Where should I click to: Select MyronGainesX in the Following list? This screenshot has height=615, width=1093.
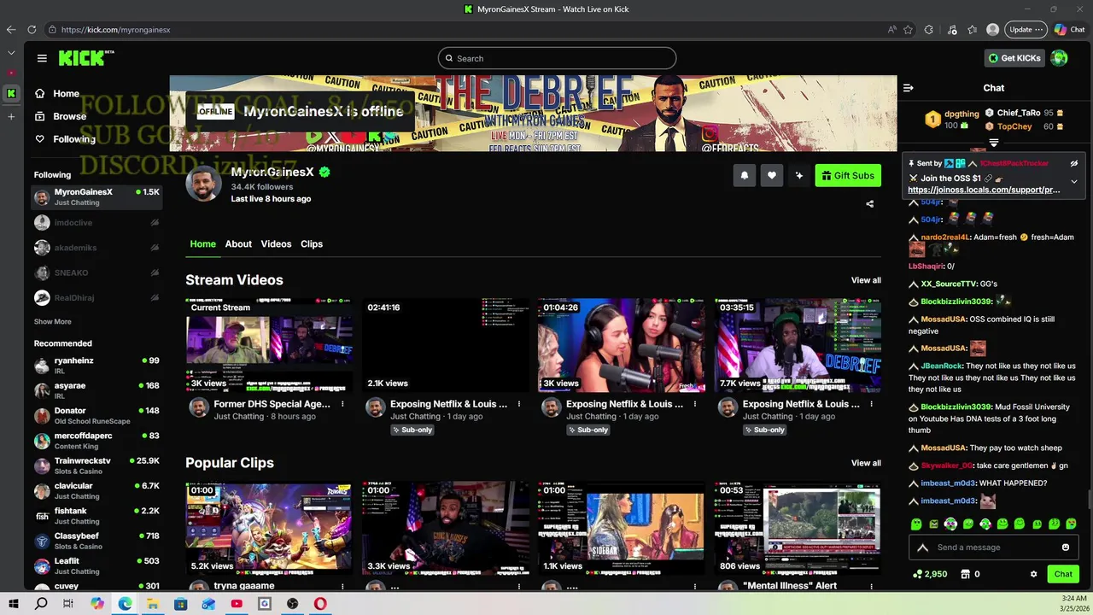[x=96, y=197]
